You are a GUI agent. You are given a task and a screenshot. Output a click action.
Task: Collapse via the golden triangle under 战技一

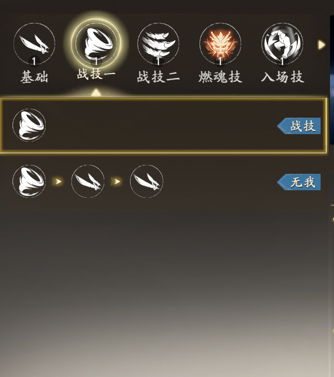point(96,92)
